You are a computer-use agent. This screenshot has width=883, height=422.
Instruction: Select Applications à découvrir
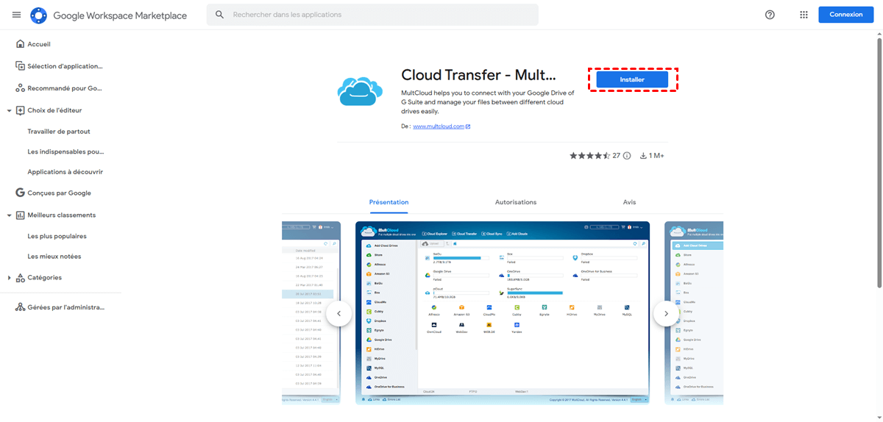(x=65, y=172)
